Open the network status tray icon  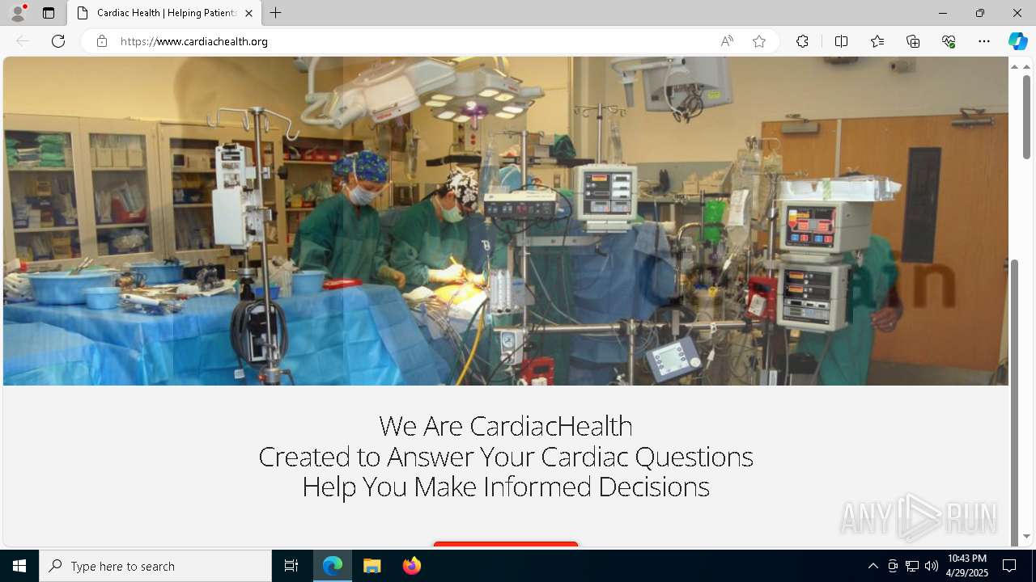tap(912, 566)
